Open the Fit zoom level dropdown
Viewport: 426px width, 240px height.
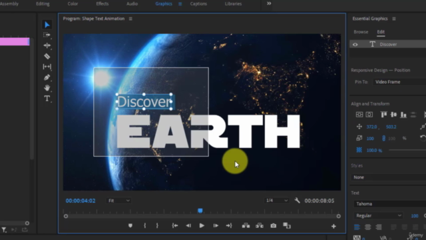118,201
